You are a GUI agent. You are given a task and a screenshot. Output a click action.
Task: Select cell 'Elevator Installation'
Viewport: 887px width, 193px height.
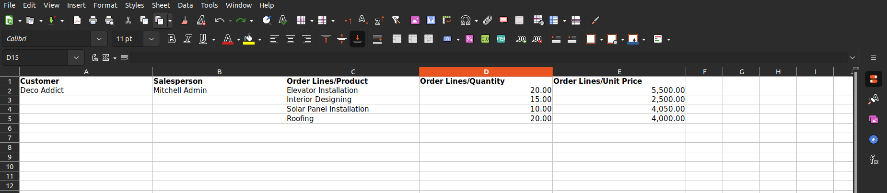pyautogui.click(x=352, y=91)
